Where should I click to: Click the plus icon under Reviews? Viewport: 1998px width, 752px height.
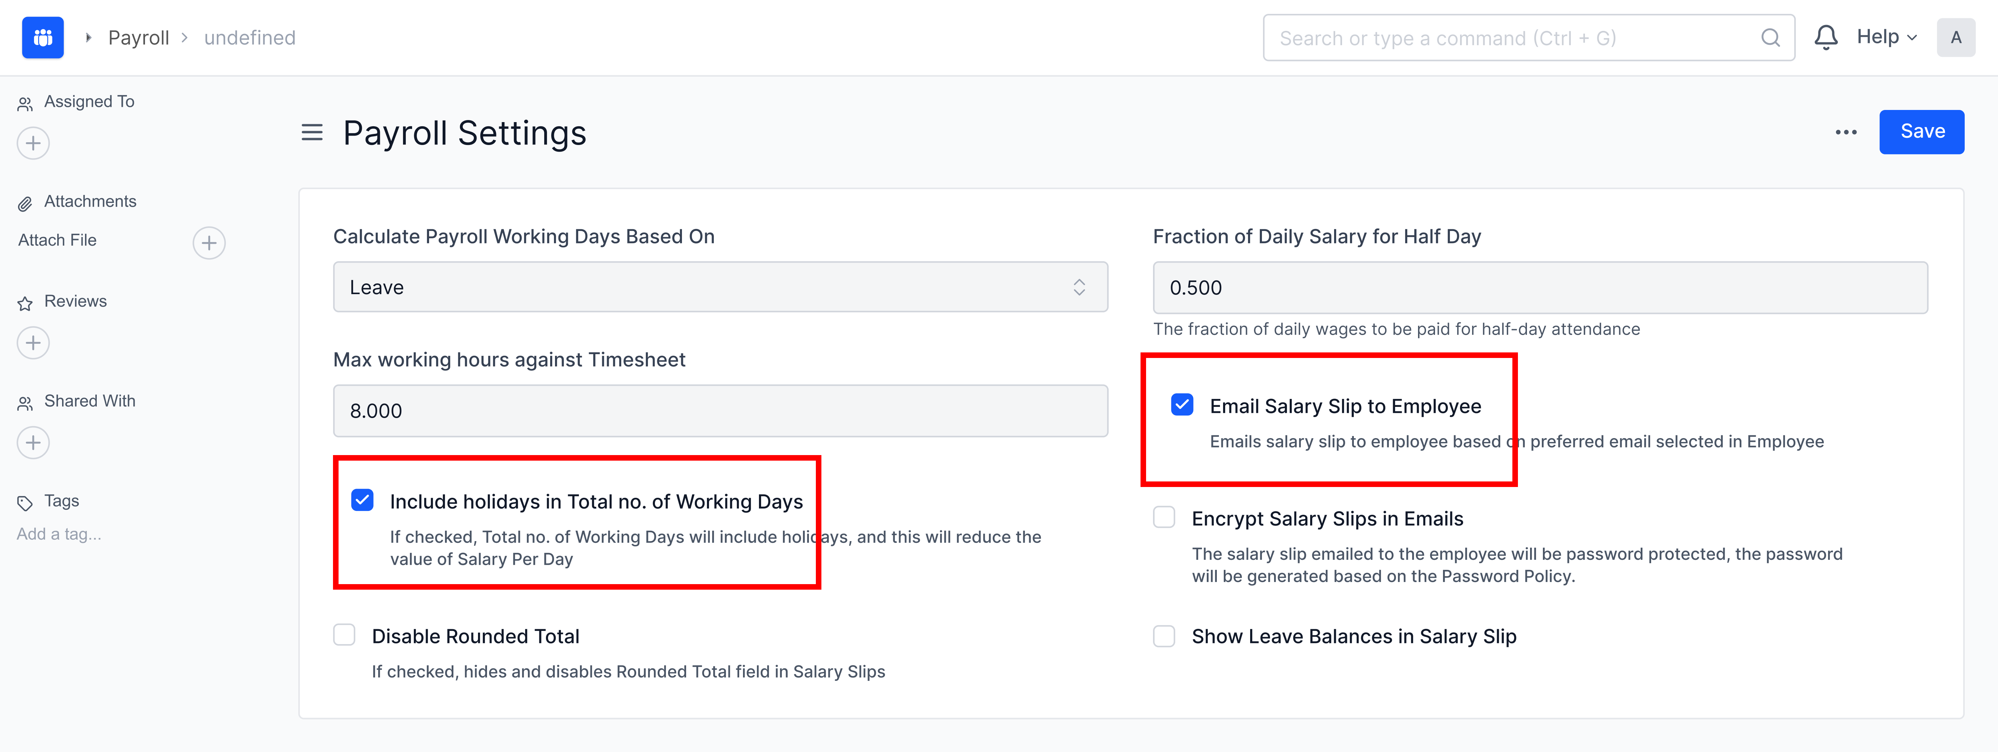pyautogui.click(x=33, y=342)
